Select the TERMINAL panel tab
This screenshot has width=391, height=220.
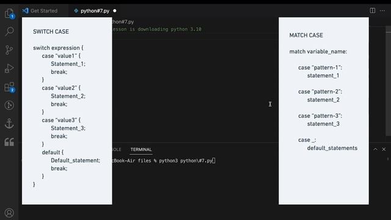pyautogui.click(x=141, y=149)
